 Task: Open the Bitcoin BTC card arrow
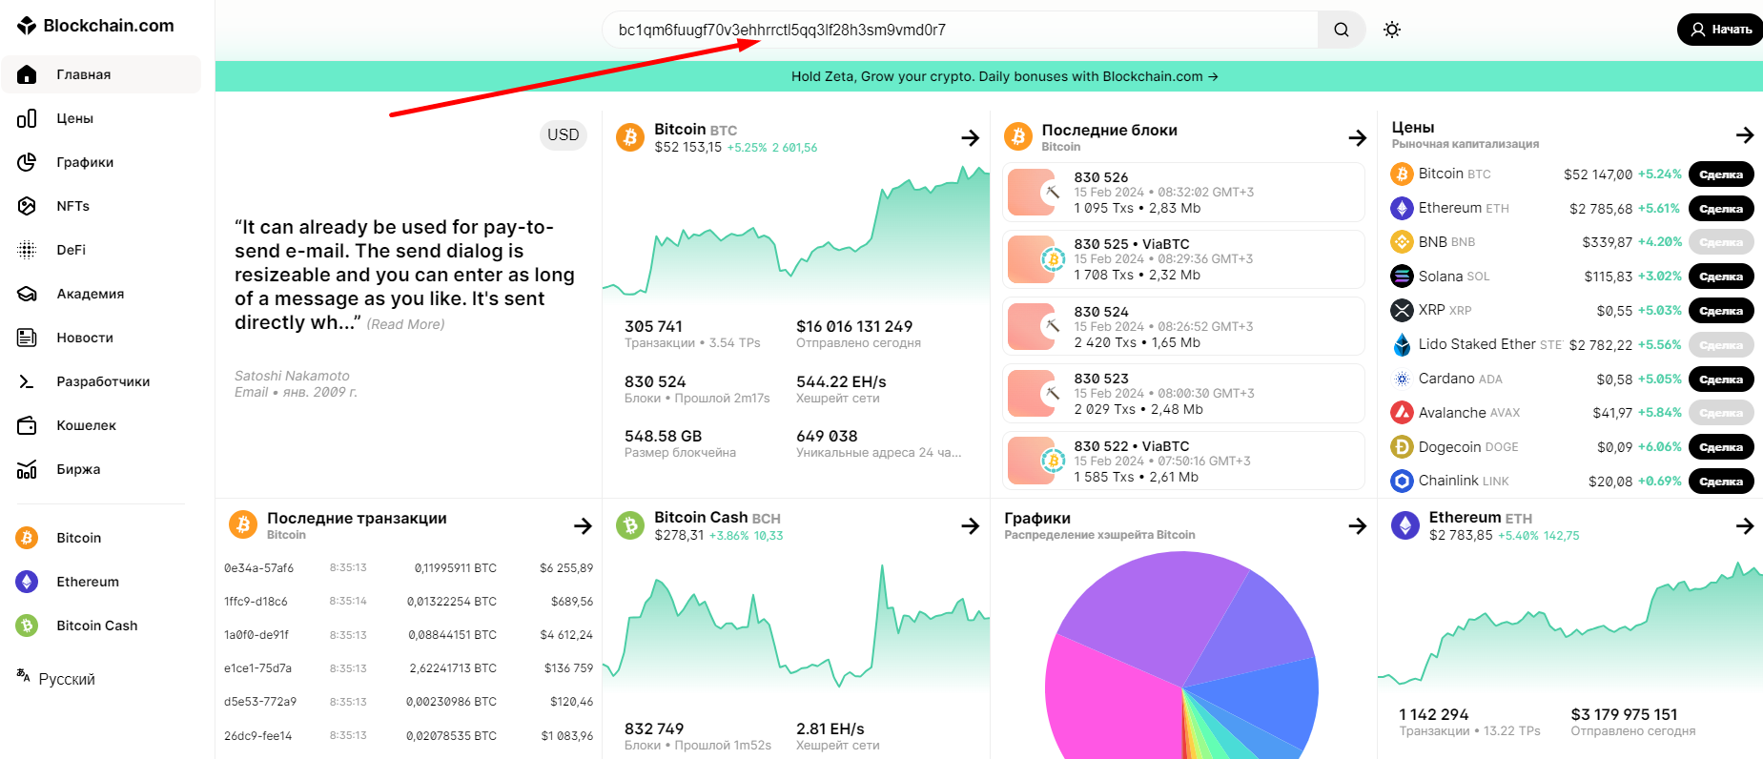[x=970, y=138]
